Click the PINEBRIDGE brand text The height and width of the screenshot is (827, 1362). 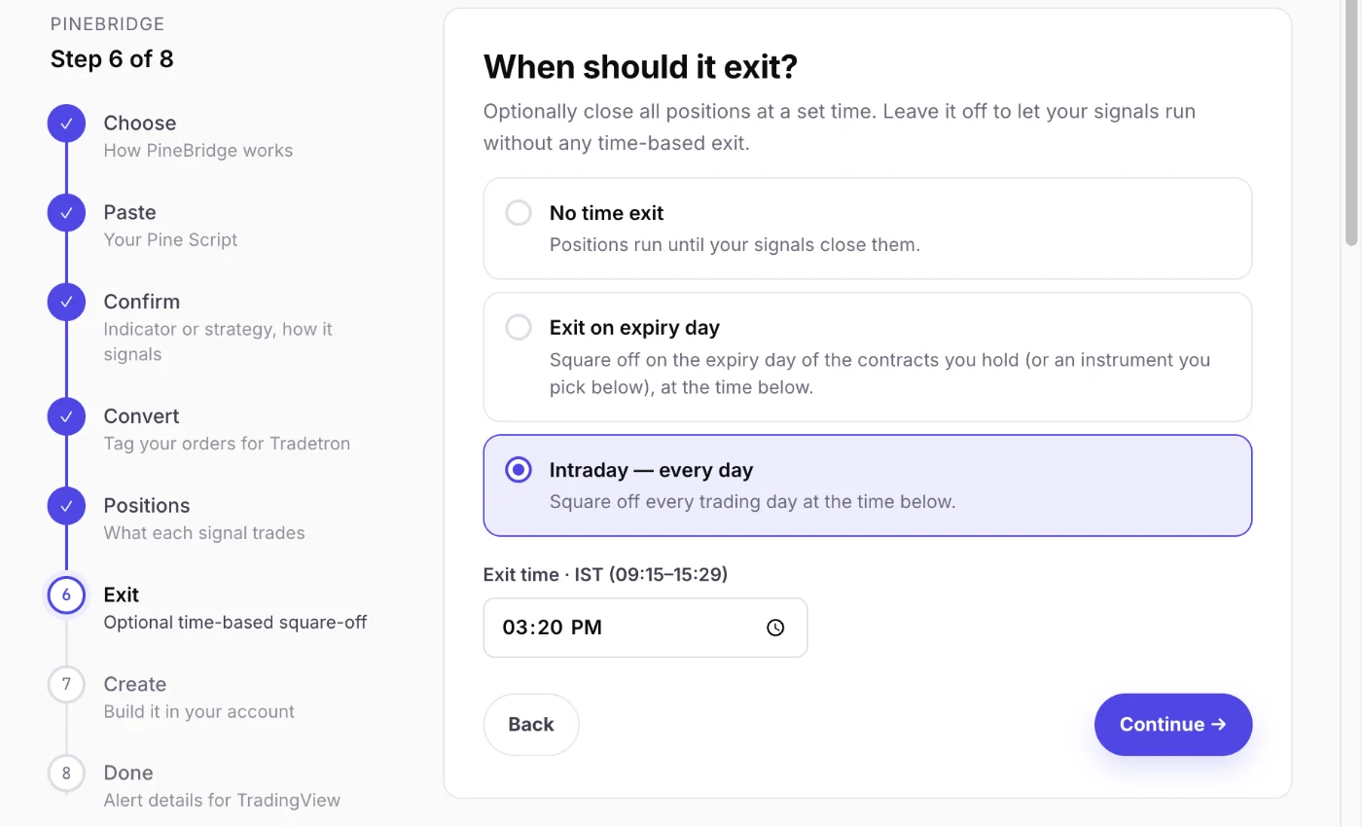(107, 24)
